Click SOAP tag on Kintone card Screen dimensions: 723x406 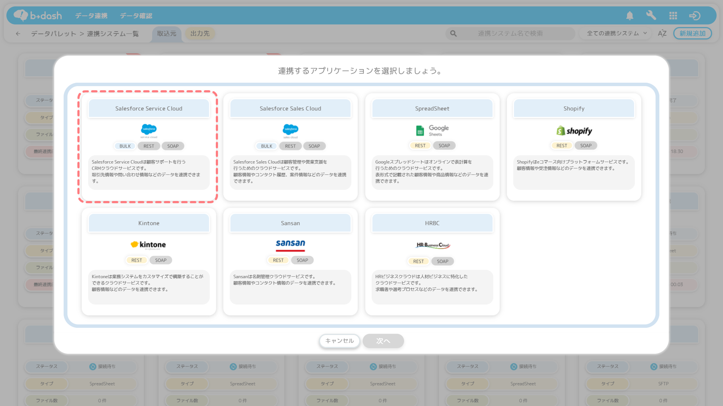tap(161, 260)
